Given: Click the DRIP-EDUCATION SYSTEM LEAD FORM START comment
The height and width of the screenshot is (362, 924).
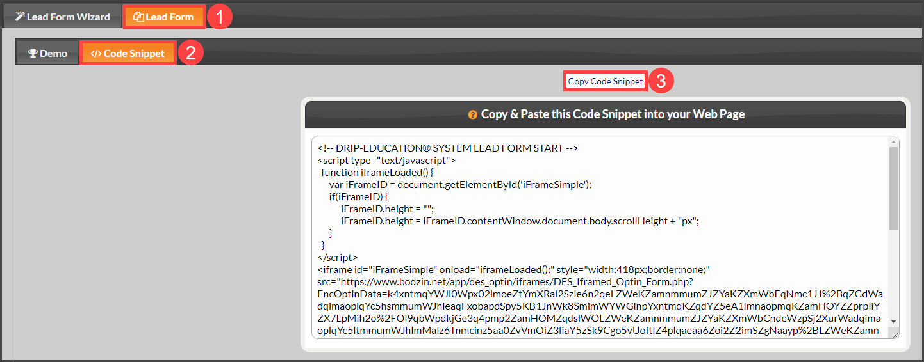Looking at the screenshot, I should pos(448,148).
